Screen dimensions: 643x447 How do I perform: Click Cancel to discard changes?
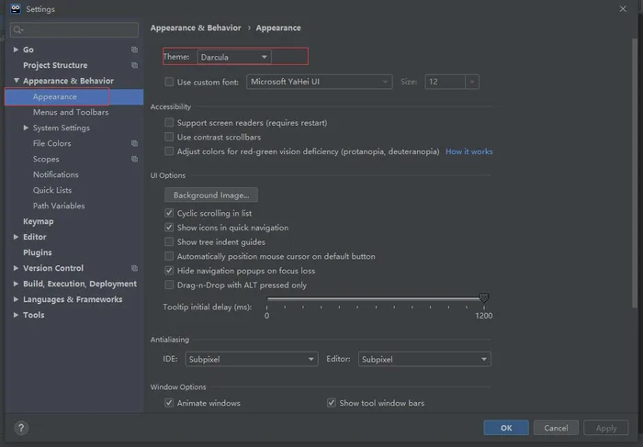[x=556, y=428]
